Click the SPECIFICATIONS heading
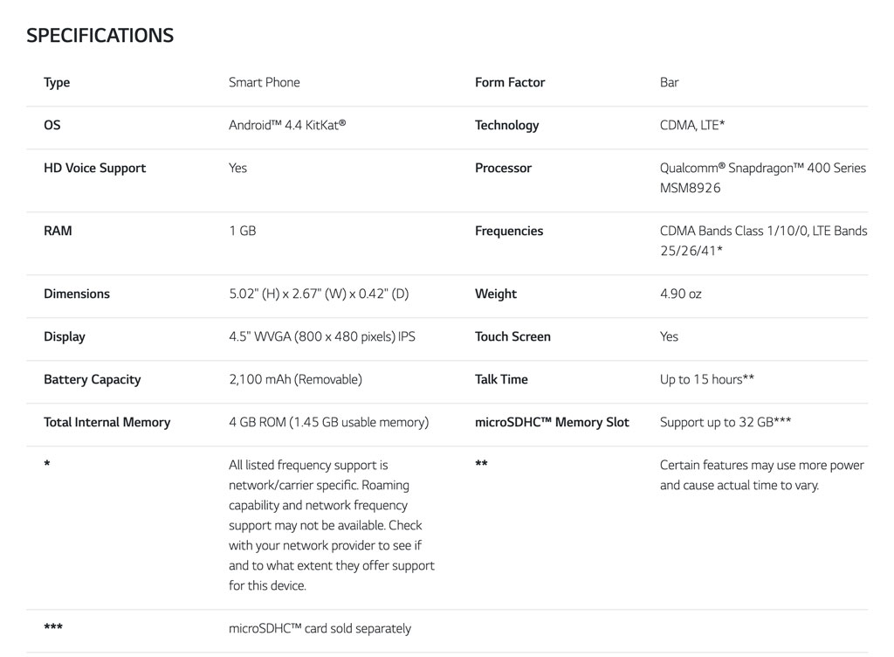 (x=100, y=36)
